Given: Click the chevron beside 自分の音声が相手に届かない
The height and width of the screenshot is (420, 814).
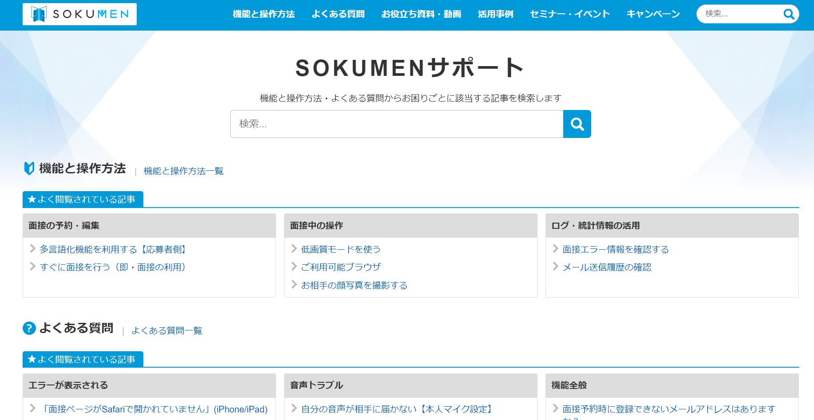Looking at the screenshot, I should click(294, 408).
